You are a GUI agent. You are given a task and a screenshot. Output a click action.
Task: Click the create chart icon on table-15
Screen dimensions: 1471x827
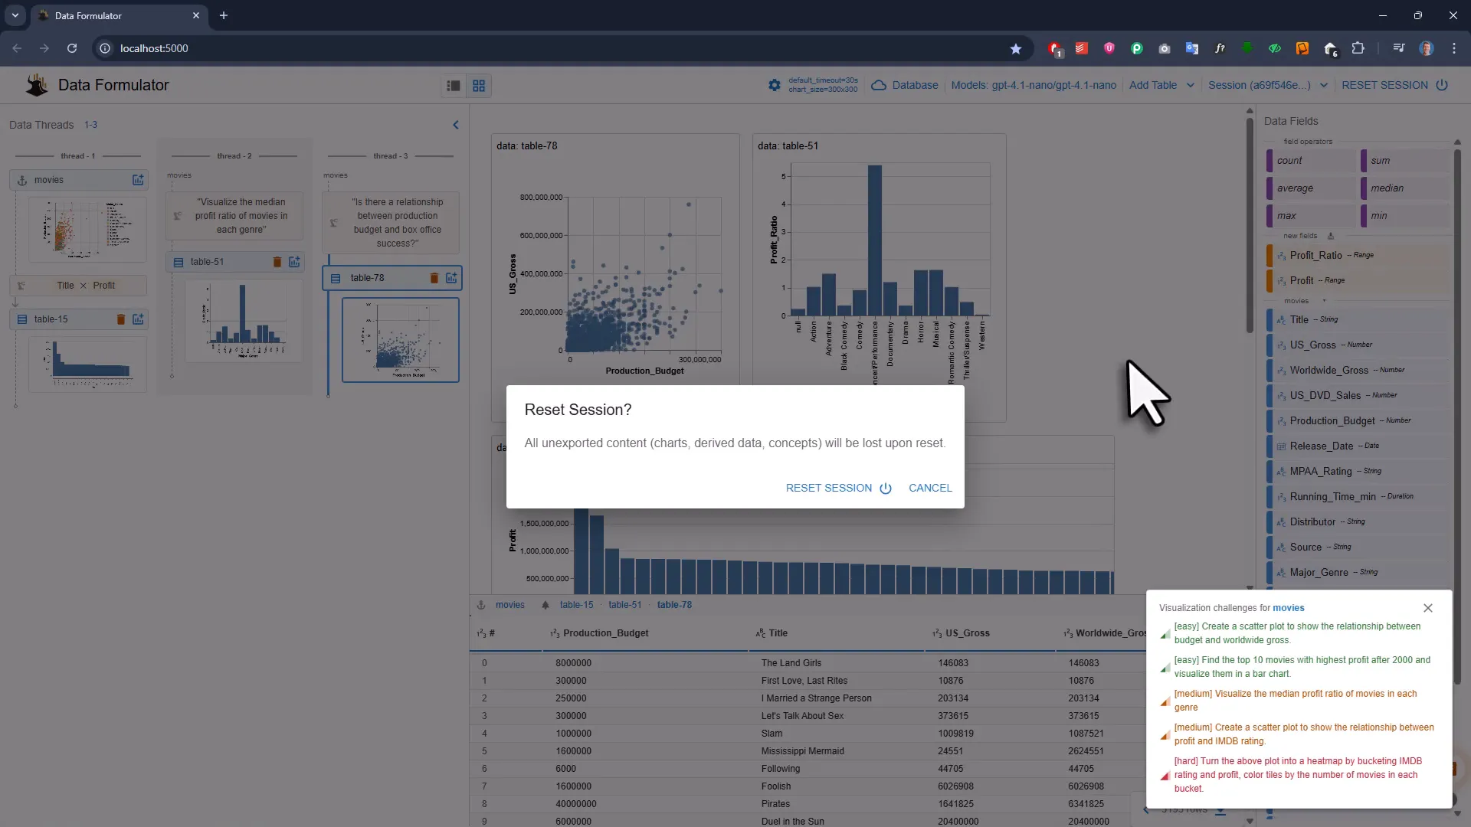(138, 319)
